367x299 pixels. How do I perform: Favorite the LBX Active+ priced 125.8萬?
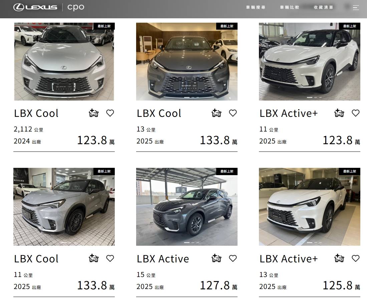pyautogui.click(x=356, y=258)
